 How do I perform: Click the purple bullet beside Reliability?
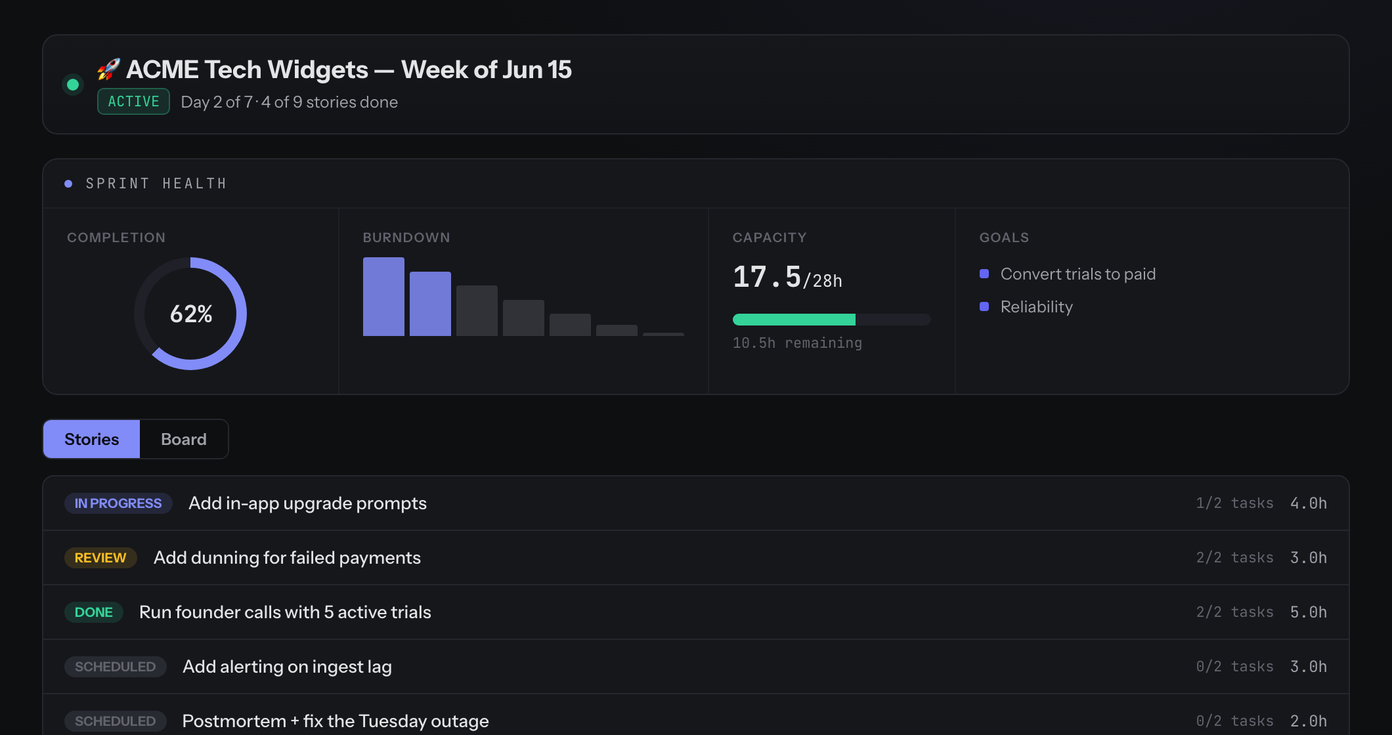[984, 306]
